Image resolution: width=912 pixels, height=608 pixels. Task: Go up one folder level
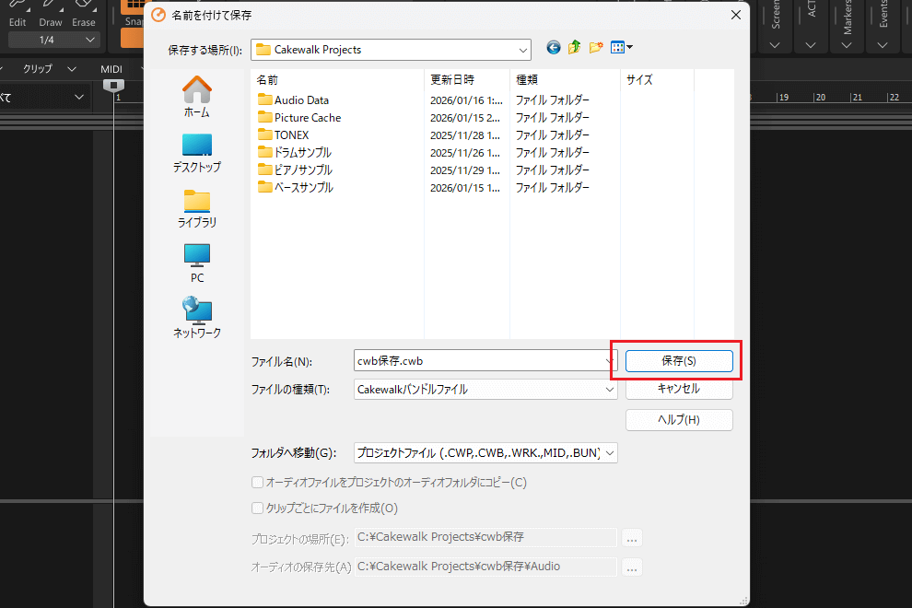click(x=575, y=48)
